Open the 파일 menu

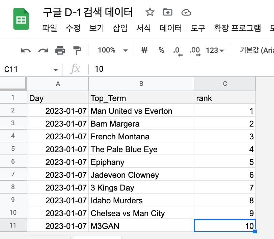(x=50, y=28)
